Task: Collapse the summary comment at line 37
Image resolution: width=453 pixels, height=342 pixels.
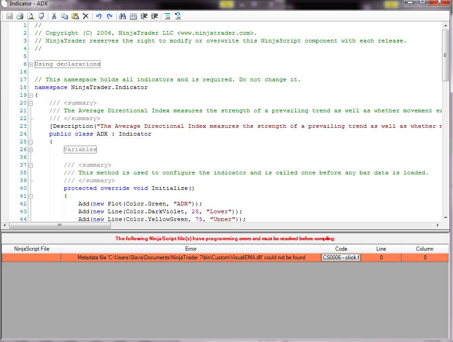Action: (31, 165)
